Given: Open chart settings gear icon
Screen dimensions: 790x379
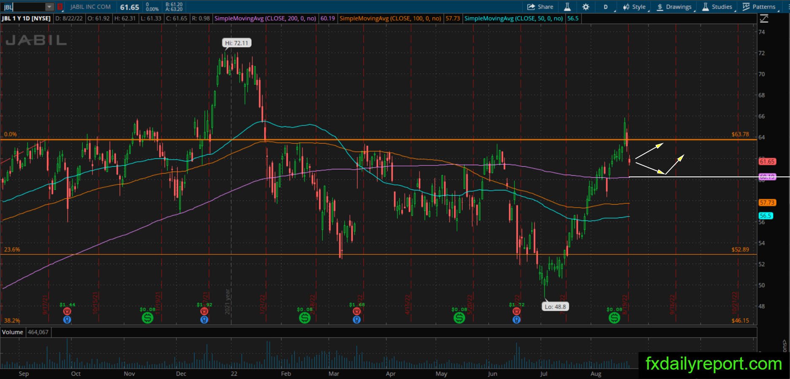Looking at the screenshot, I should point(586,7).
